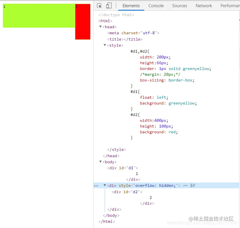Select the doctype html line
Image resolution: width=240 pixels, height=228 pixels.
tap(116, 15)
